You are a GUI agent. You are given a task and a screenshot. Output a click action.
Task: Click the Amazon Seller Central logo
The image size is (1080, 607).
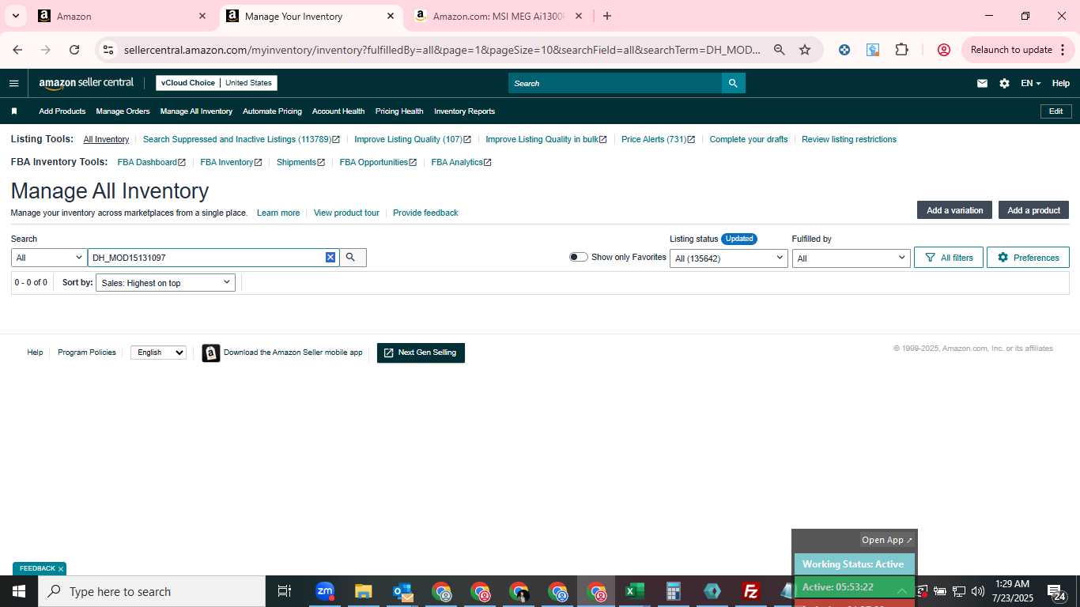pyautogui.click(x=86, y=83)
